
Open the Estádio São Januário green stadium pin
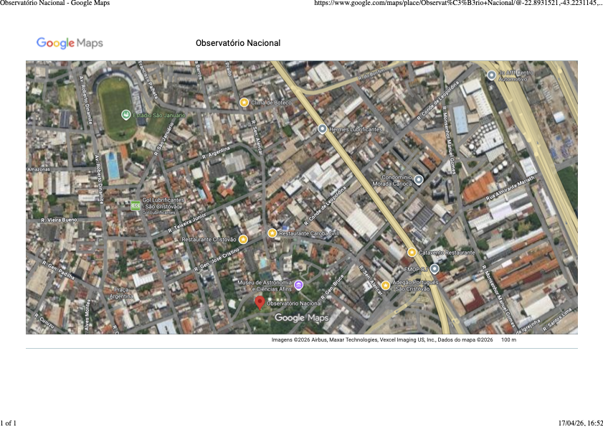tap(125, 114)
